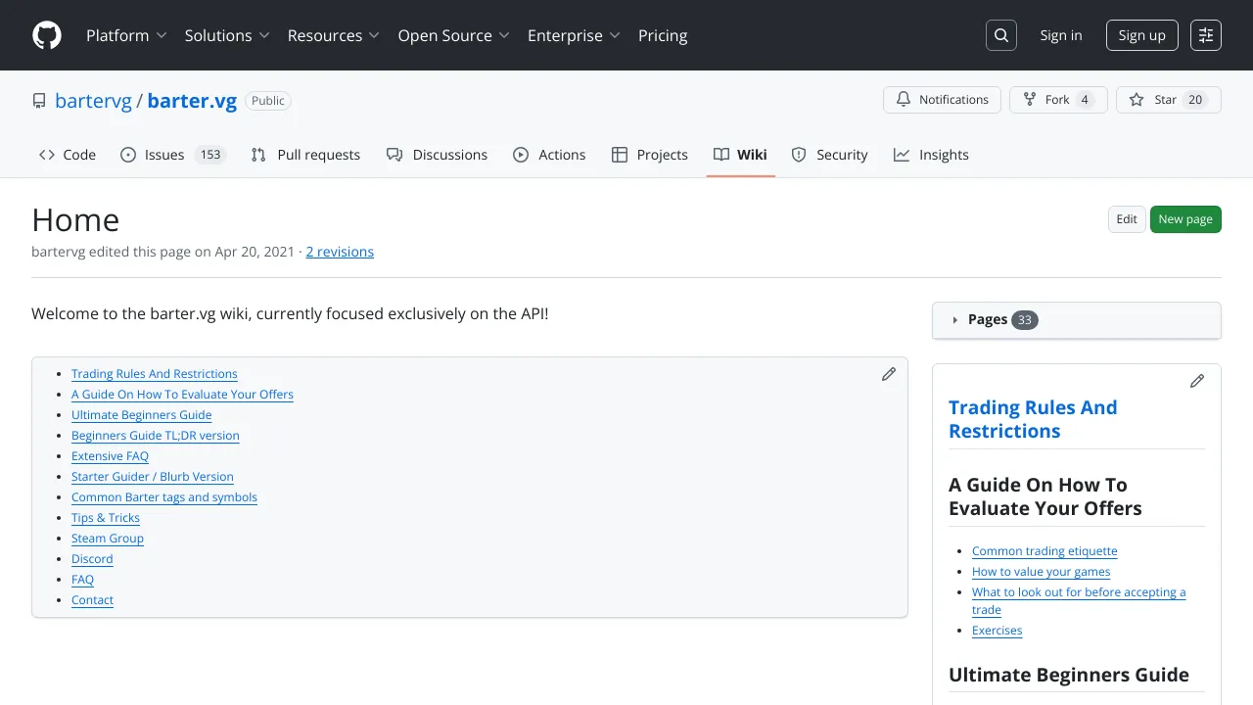Image resolution: width=1253 pixels, height=705 pixels.
Task: Expand the Open Source dropdown menu
Action: click(x=454, y=35)
